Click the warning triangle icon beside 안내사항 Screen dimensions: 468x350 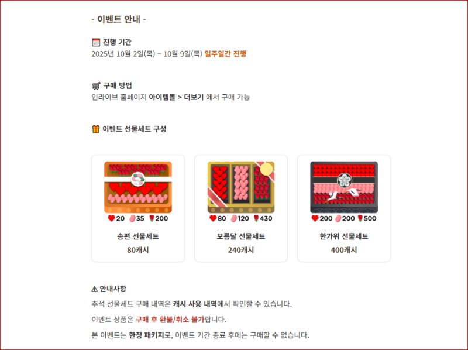click(94, 289)
